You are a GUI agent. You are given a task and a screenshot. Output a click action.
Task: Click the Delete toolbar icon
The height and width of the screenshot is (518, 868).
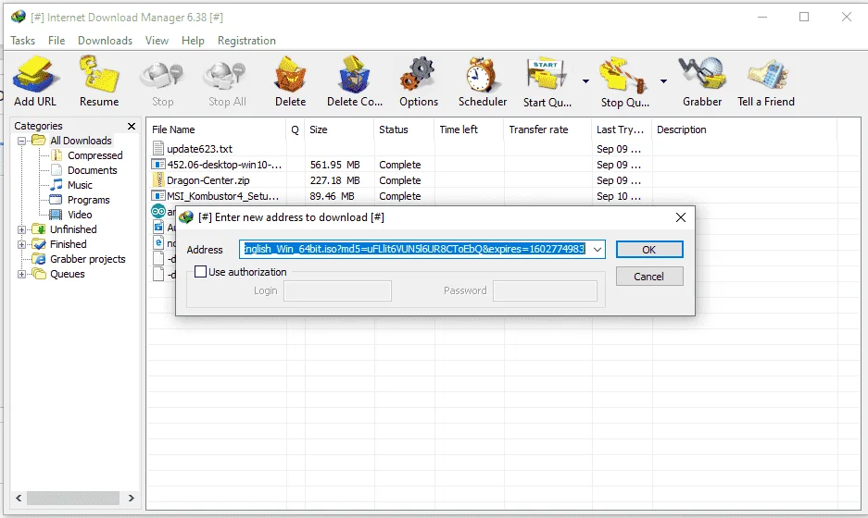pos(290,74)
